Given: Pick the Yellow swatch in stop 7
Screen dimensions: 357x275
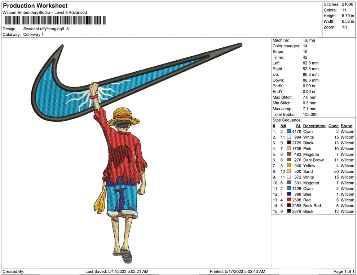Looking at the screenshot, I should (289, 165).
